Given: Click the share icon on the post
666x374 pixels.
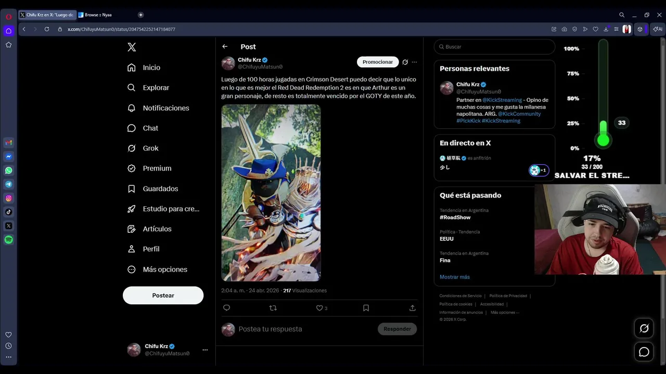Looking at the screenshot, I should pyautogui.click(x=412, y=308).
